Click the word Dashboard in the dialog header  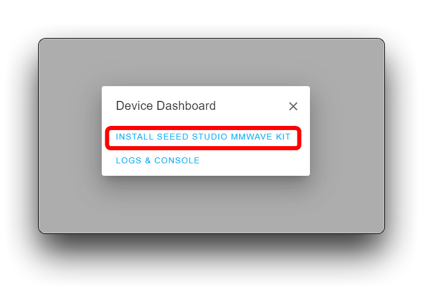[x=186, y=106]
